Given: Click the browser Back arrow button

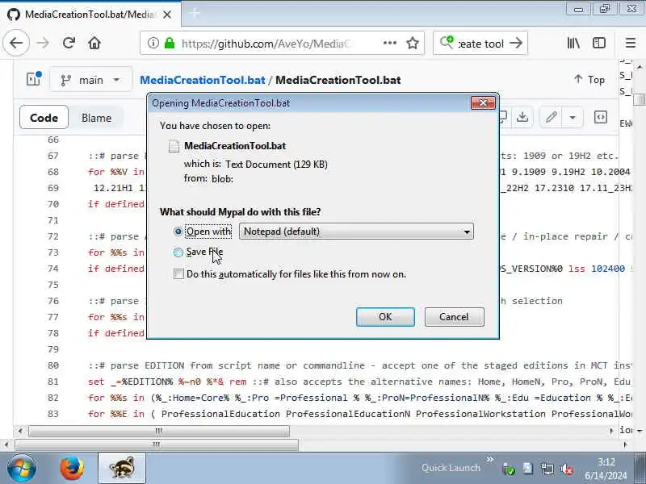Looking at the screenshot, I should [16, 43].
